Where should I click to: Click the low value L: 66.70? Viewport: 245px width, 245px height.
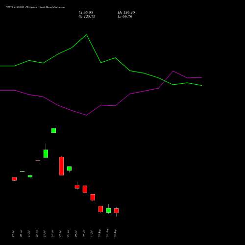tap(125, 17)
